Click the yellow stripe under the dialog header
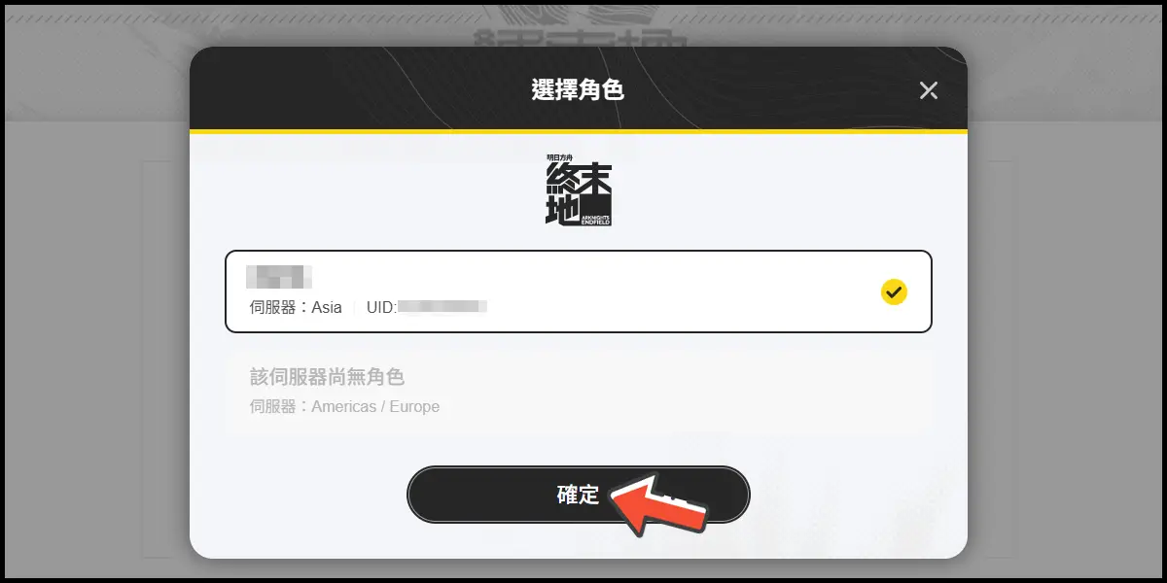1167x583 pixels. (579, 131)
